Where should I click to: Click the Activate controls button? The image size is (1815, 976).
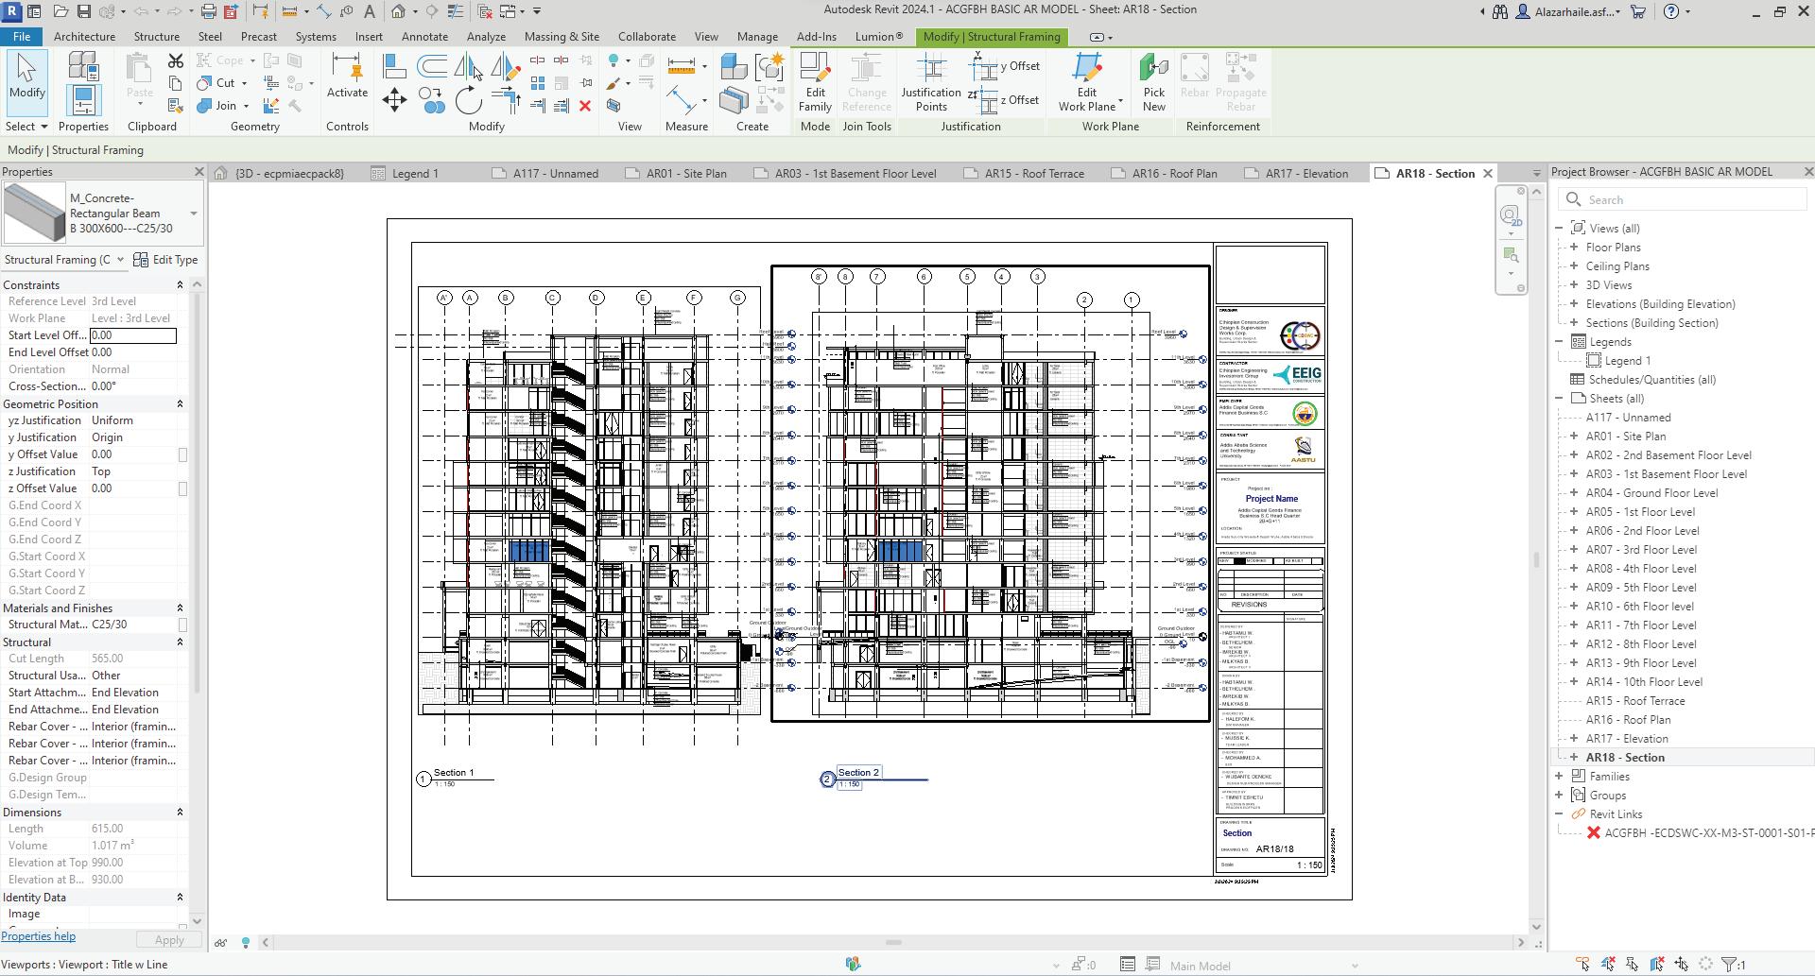pos(347,77)
